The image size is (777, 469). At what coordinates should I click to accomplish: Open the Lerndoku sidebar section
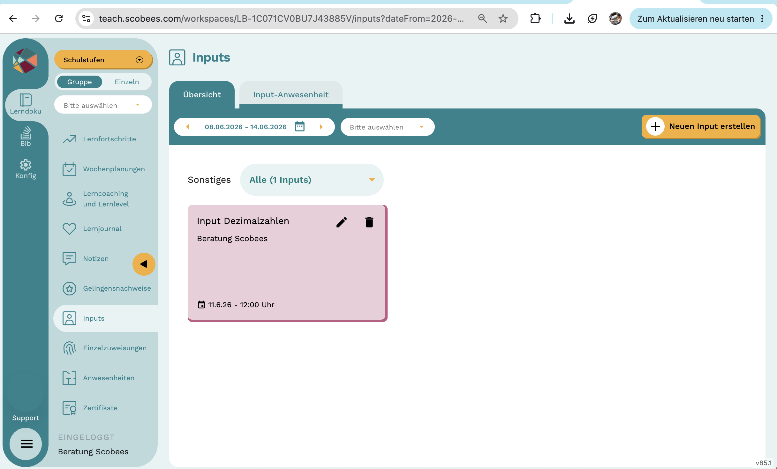click(x=26, y=104)
